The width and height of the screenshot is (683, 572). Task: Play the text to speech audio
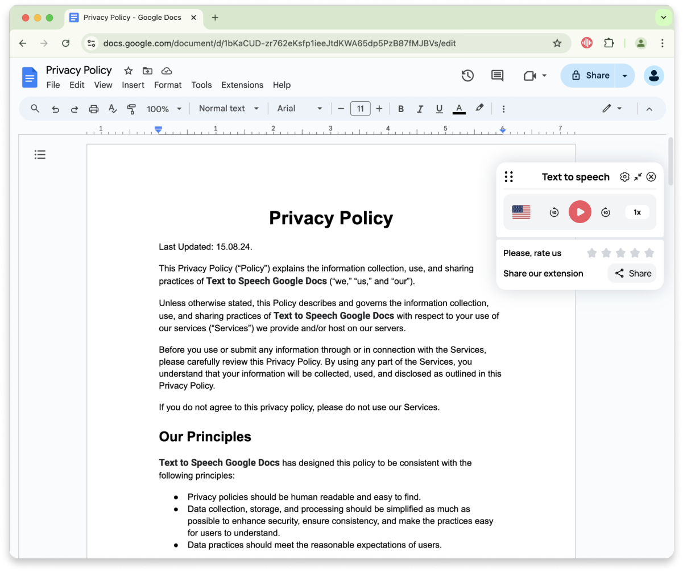pos(580,212)
